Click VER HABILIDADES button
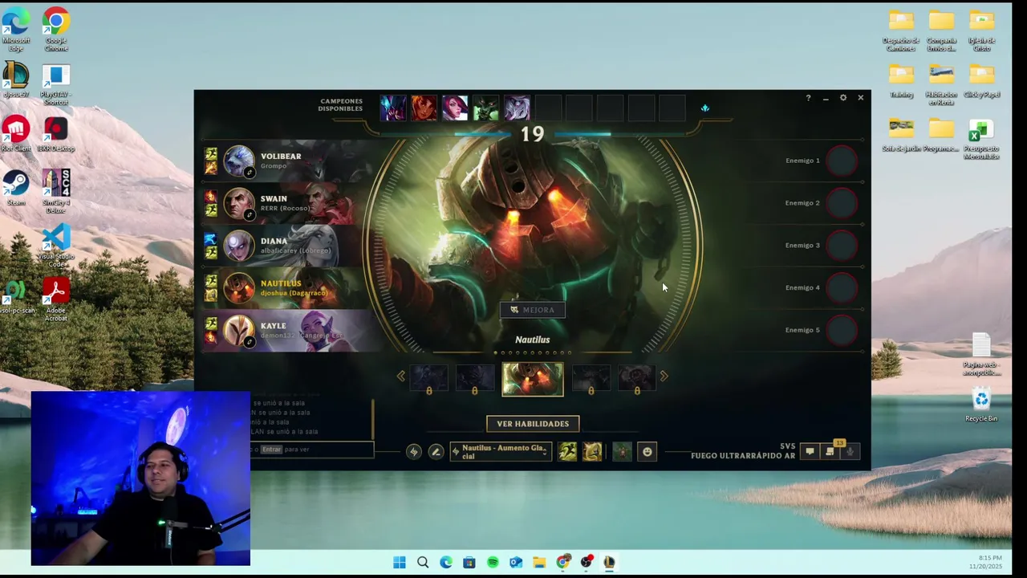 [533, 424]
